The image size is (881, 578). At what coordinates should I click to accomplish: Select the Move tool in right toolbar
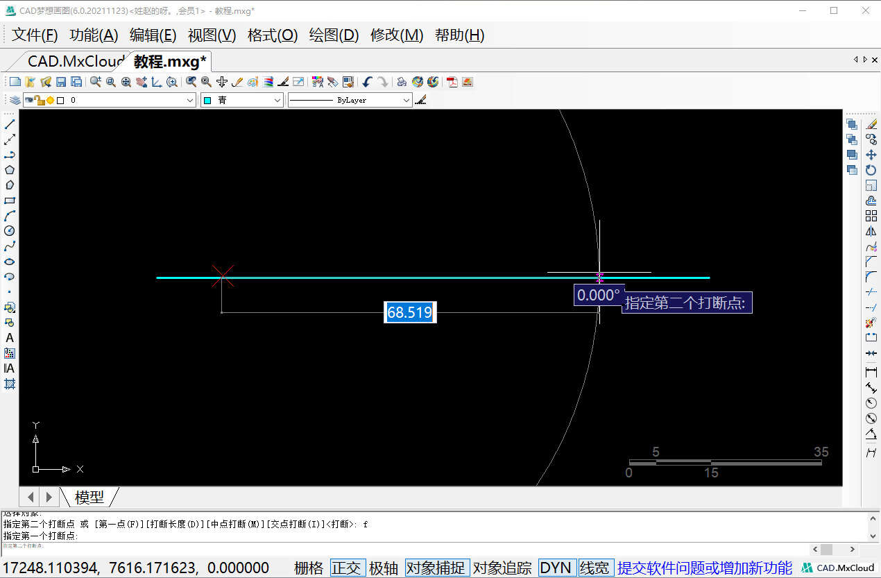click(871, 155)
